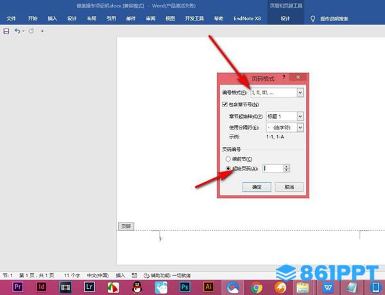The width and height of the screenshot is (385, 295).
Task: Select the 起始页码 radio button
Action: point(228,169)
